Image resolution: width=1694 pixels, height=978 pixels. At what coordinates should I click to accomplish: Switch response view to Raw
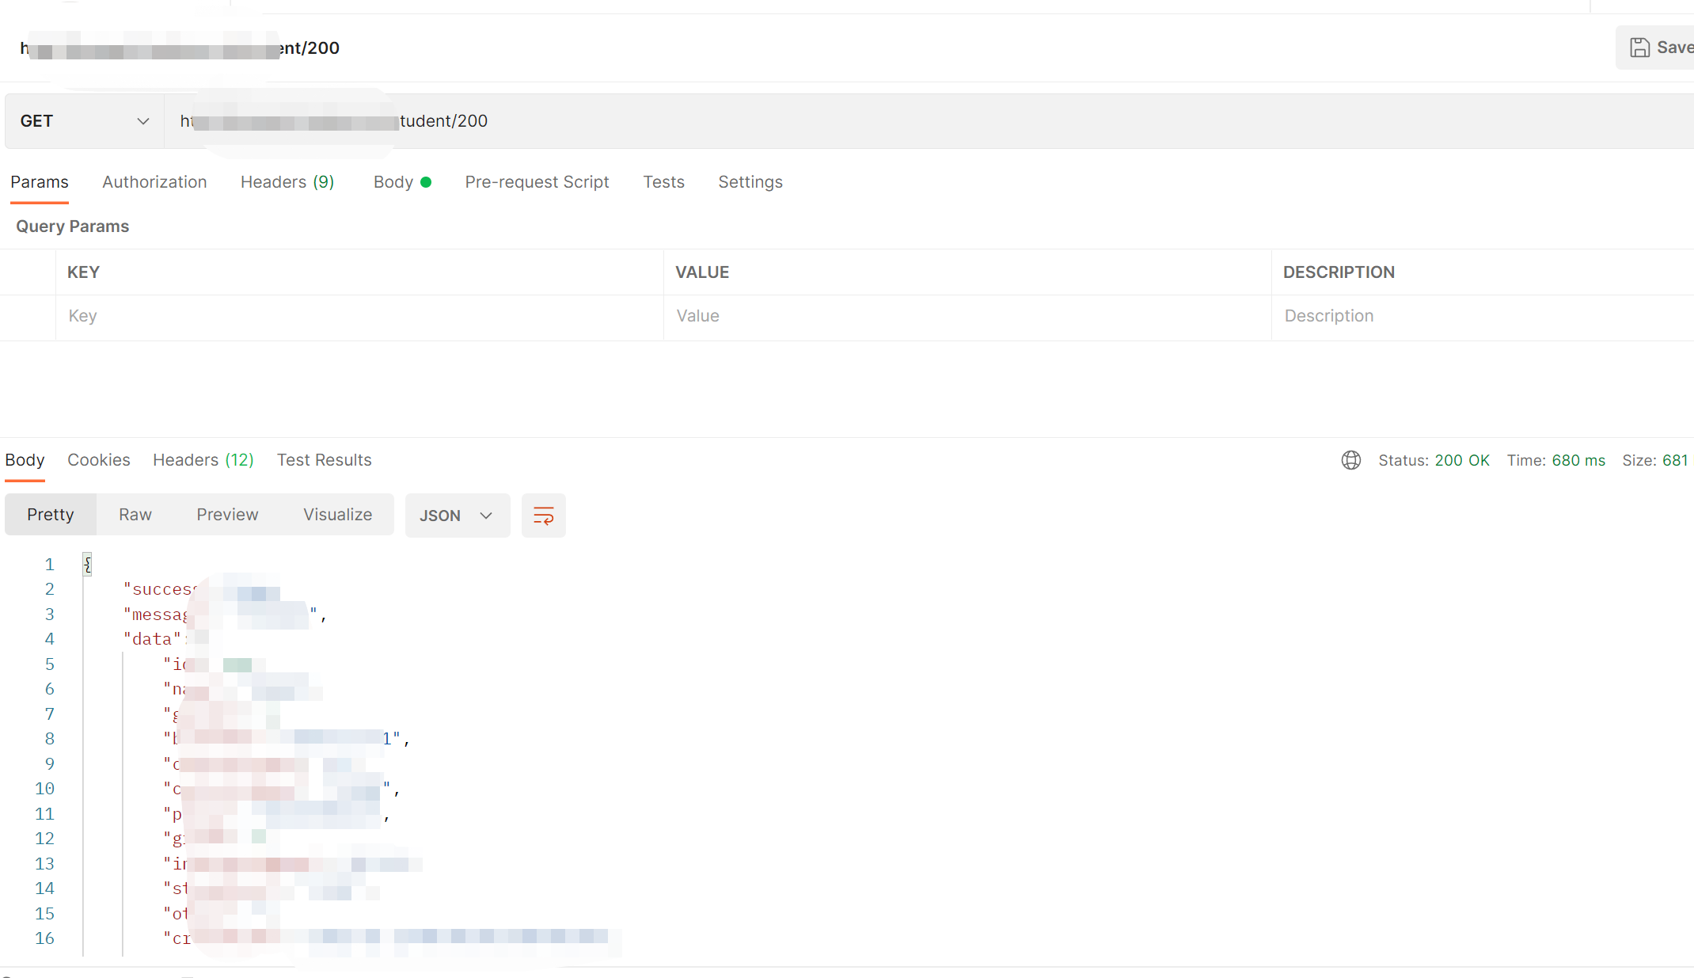[135, 515]
